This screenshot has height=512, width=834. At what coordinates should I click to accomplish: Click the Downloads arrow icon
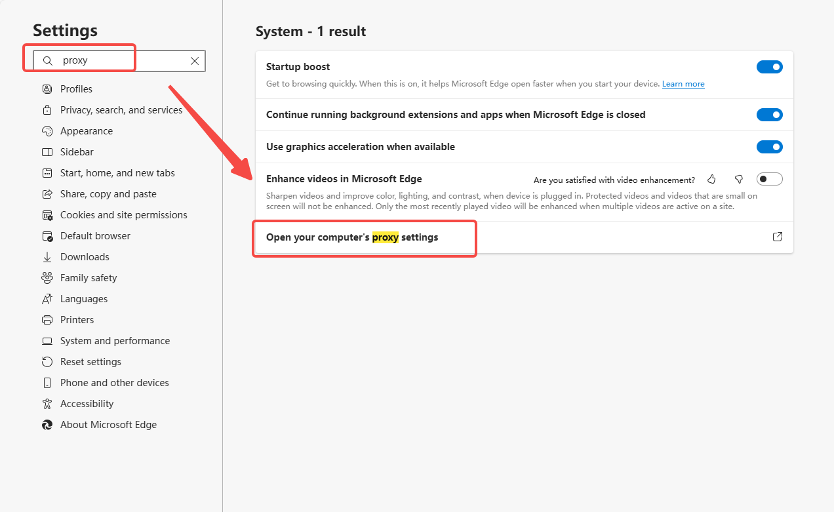(x=47, y=257)
